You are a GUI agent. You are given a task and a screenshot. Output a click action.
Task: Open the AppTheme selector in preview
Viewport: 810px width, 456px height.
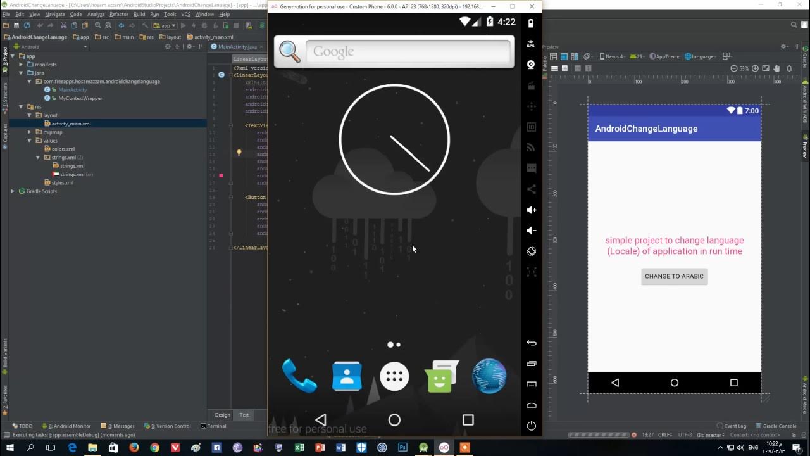coord(665,56)
